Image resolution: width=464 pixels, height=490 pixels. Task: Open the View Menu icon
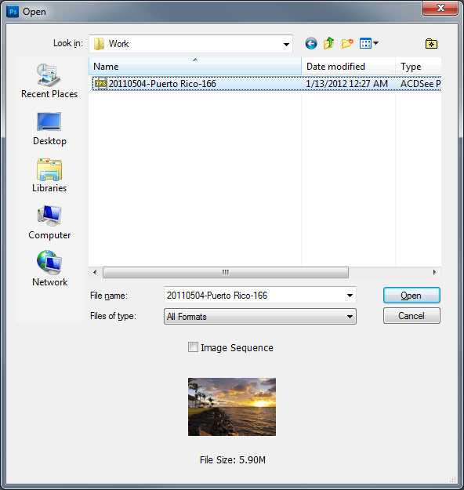(368, 43)
